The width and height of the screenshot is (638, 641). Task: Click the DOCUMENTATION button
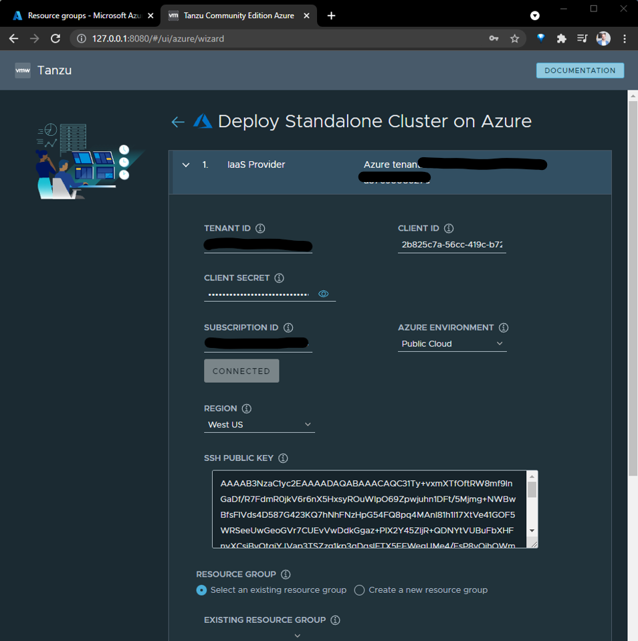580,70
